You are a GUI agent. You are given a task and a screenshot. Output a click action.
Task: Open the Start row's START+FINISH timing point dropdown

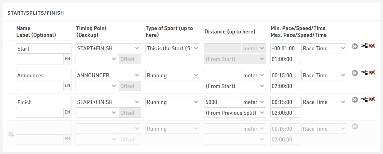point(108,48)
